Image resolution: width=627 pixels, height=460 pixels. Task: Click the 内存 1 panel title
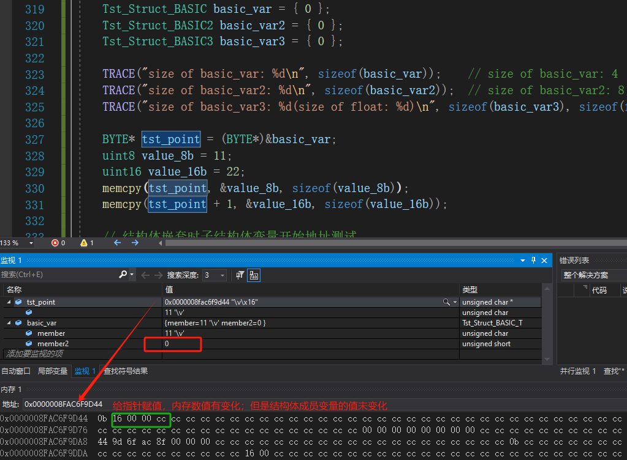pyautogui.click(x=11, y=390)
